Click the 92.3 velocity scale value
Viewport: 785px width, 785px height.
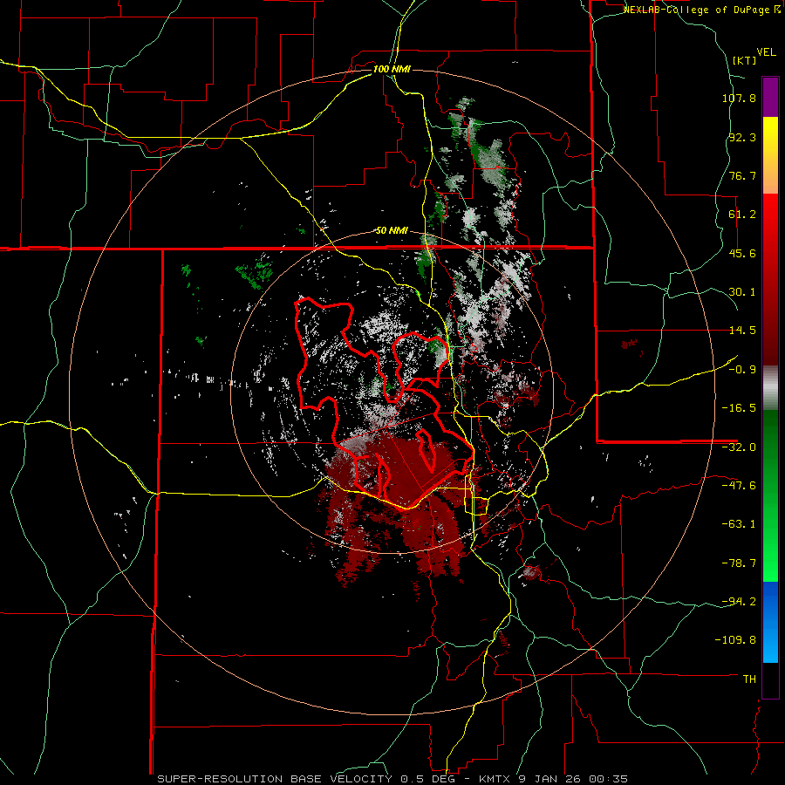coord(742,137)
